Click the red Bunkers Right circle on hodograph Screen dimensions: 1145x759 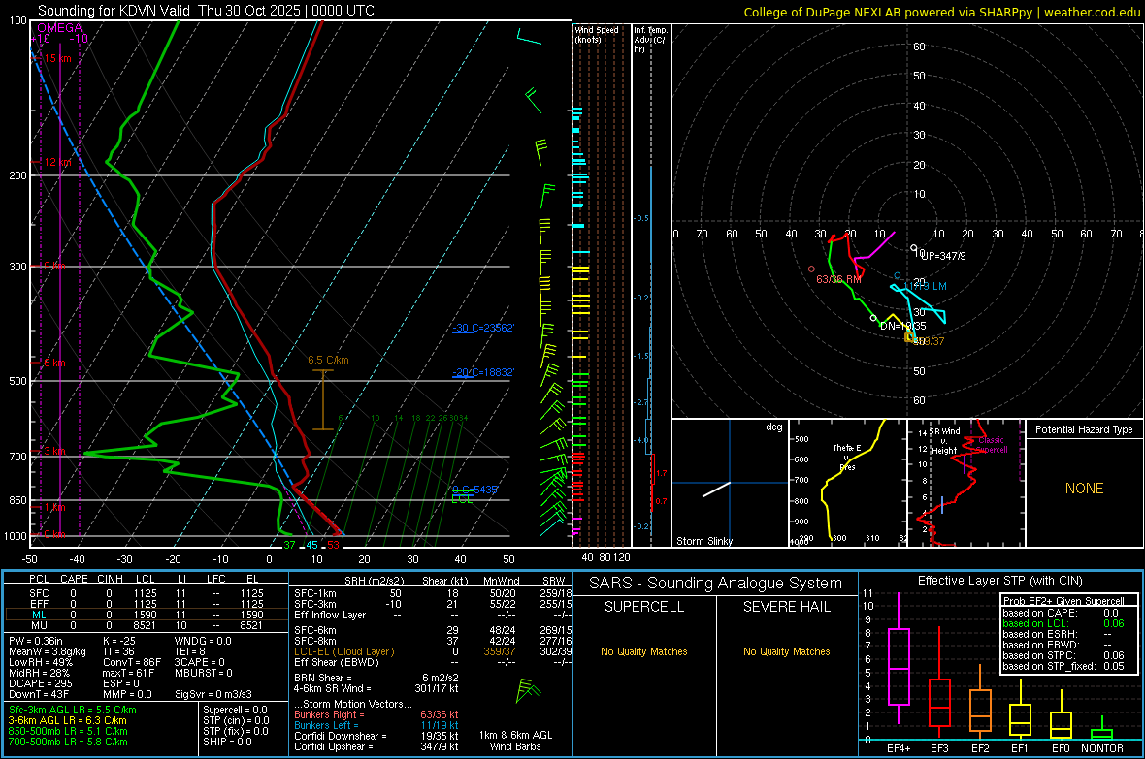[811, 269]
